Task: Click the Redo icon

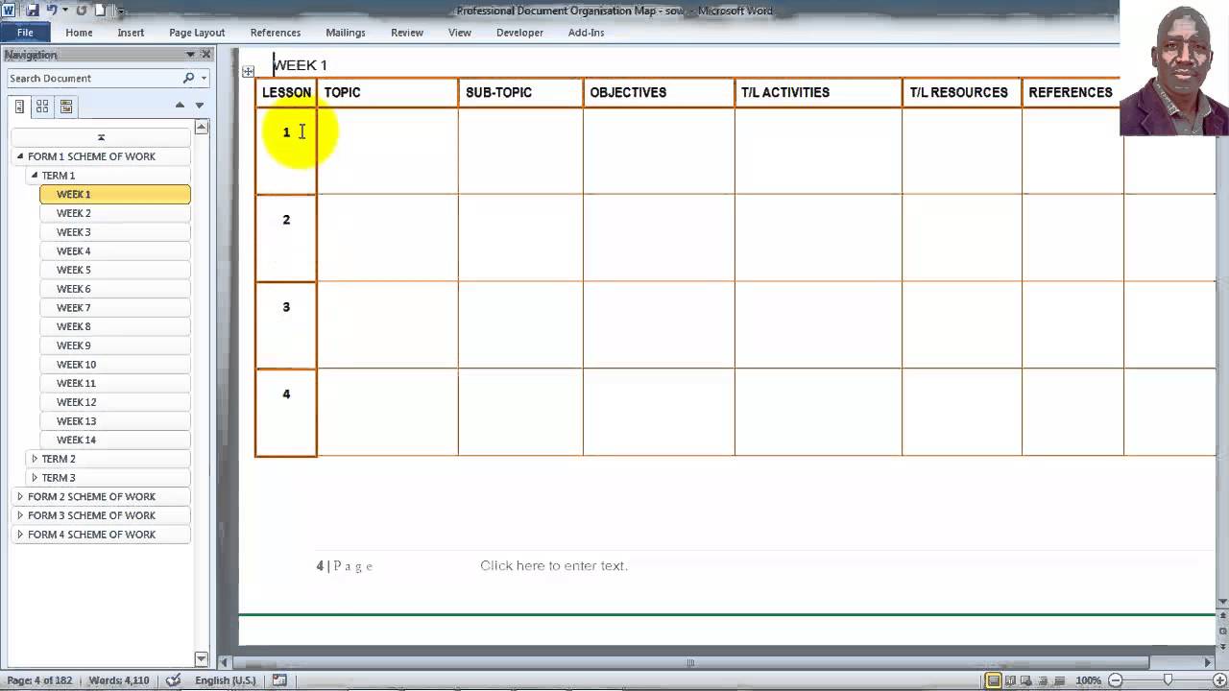Action: point(81,11)
